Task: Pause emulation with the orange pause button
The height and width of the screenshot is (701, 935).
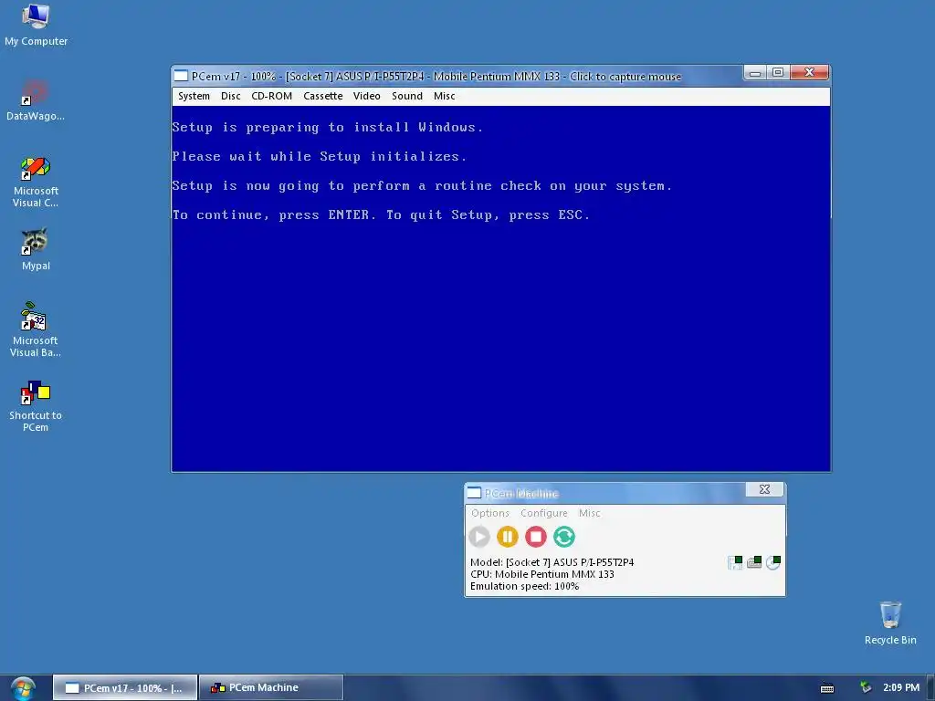Action: [508, 537]
